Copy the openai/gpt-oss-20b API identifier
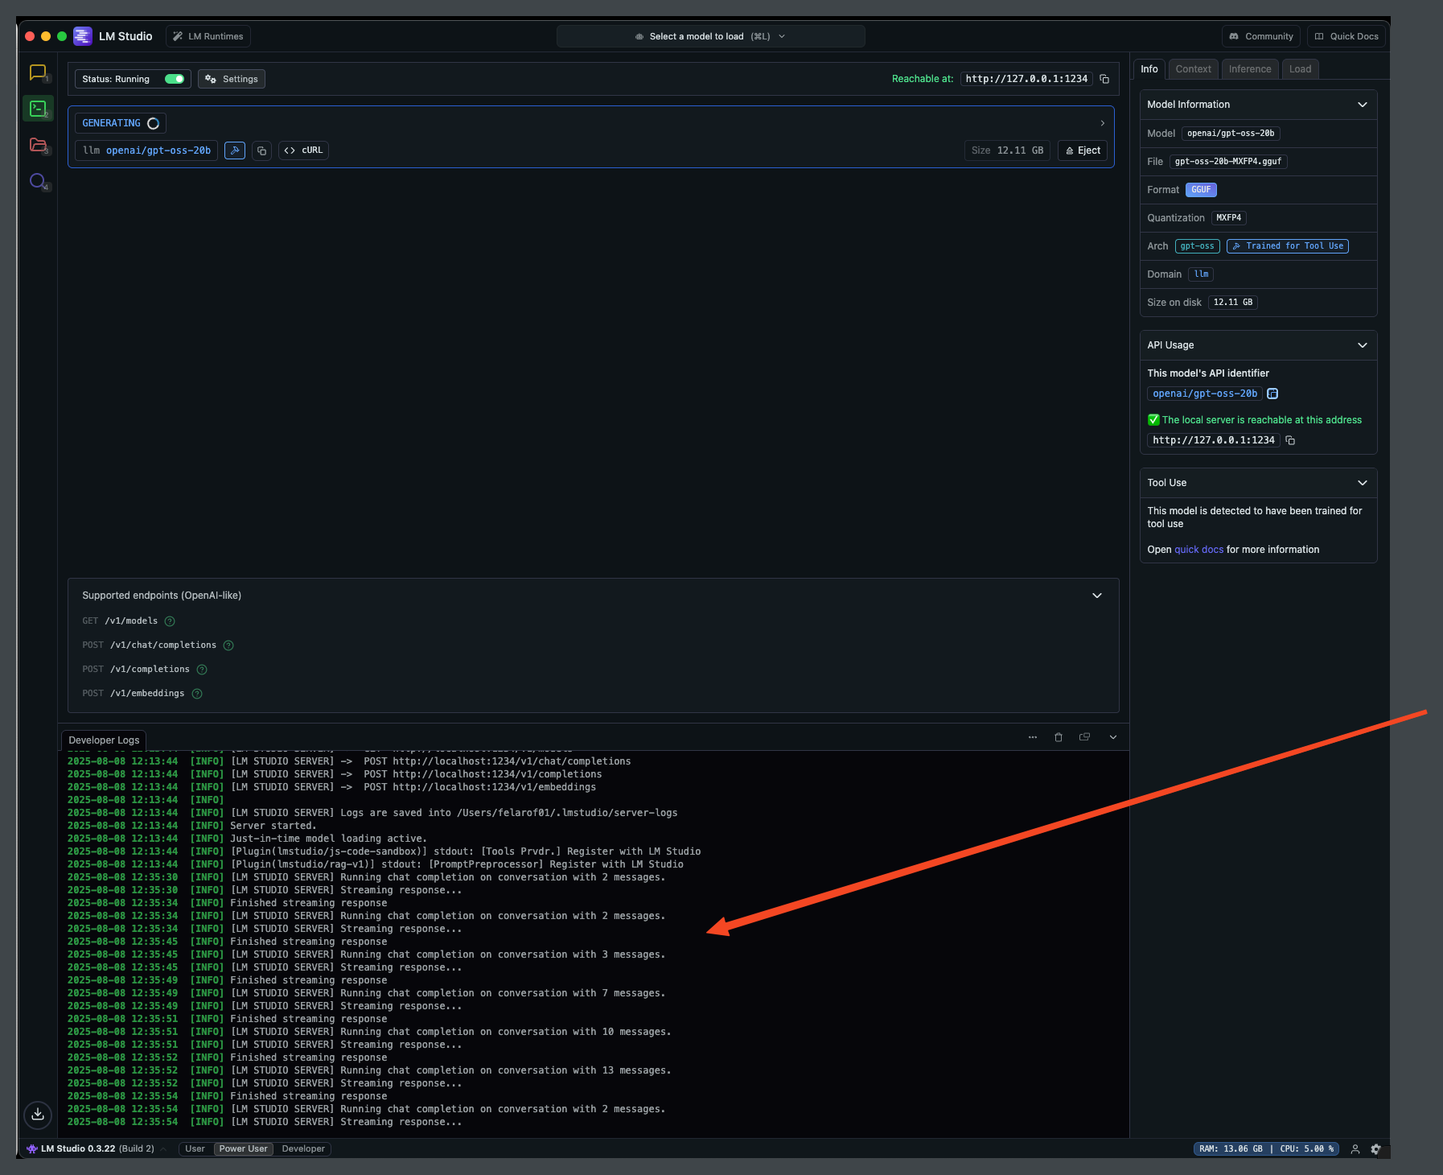Image resolution: width=1443 pixels, height=1175 pixels. pos(1272,394)
